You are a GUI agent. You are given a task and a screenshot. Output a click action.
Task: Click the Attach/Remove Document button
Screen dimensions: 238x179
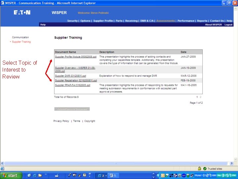[x=72, y=109]
